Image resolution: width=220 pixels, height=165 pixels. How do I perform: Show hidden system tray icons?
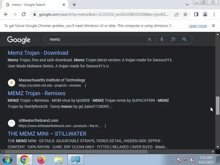click(172, 160)
